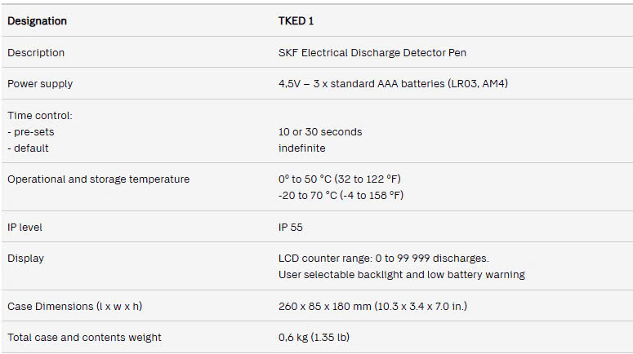Click the indefinite default value
This screenshot has width=633, height=354.
click(301, 148)
